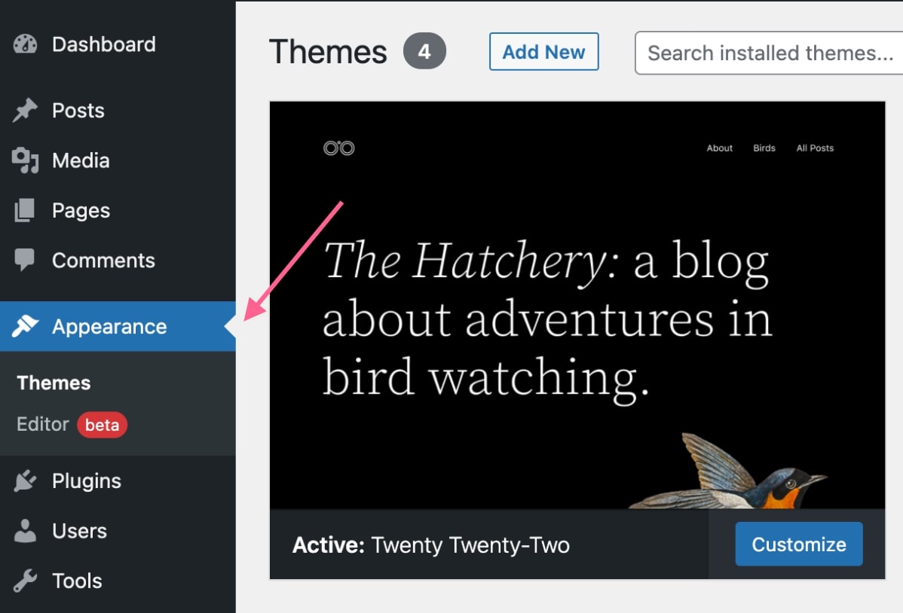Click the Posts pushpin icon
Image resolution: width=903 pixels, height=613 pixels.
[x=25, y=110]
